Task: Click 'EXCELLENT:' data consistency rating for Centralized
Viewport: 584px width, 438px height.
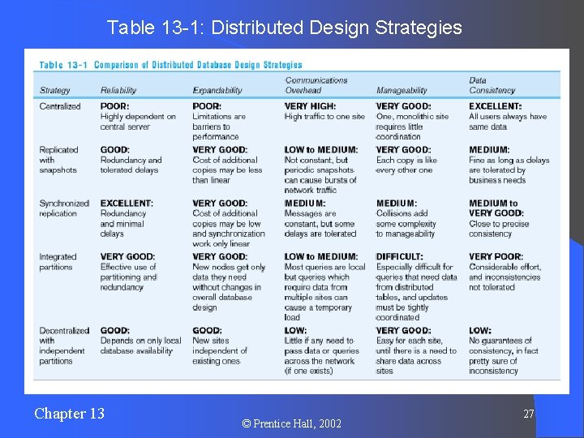Action: pyautogui.click(x=496, y=106)
